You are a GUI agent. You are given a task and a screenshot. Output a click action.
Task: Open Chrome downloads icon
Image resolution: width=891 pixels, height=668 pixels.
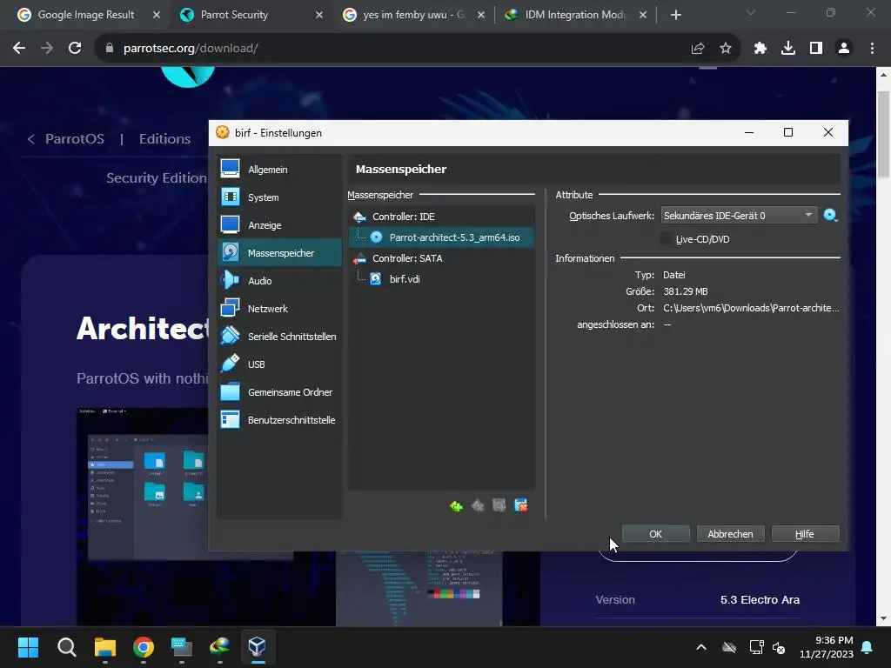(788, 49)
